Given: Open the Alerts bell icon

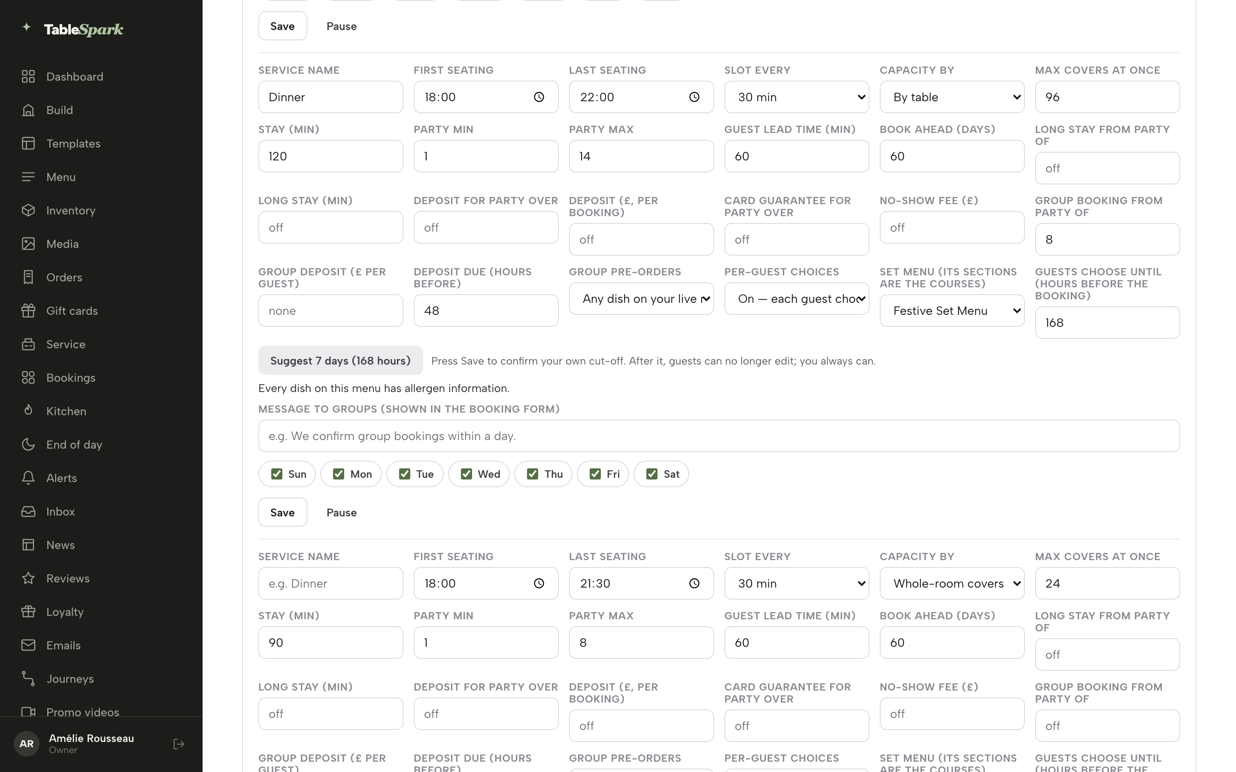Looking at the screenshot, I should coord(29,478).
